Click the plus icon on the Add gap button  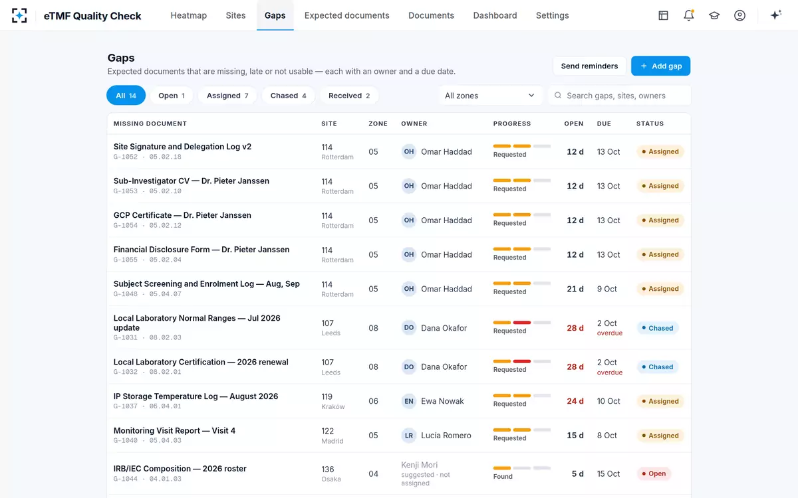click(x=643, y=66)
